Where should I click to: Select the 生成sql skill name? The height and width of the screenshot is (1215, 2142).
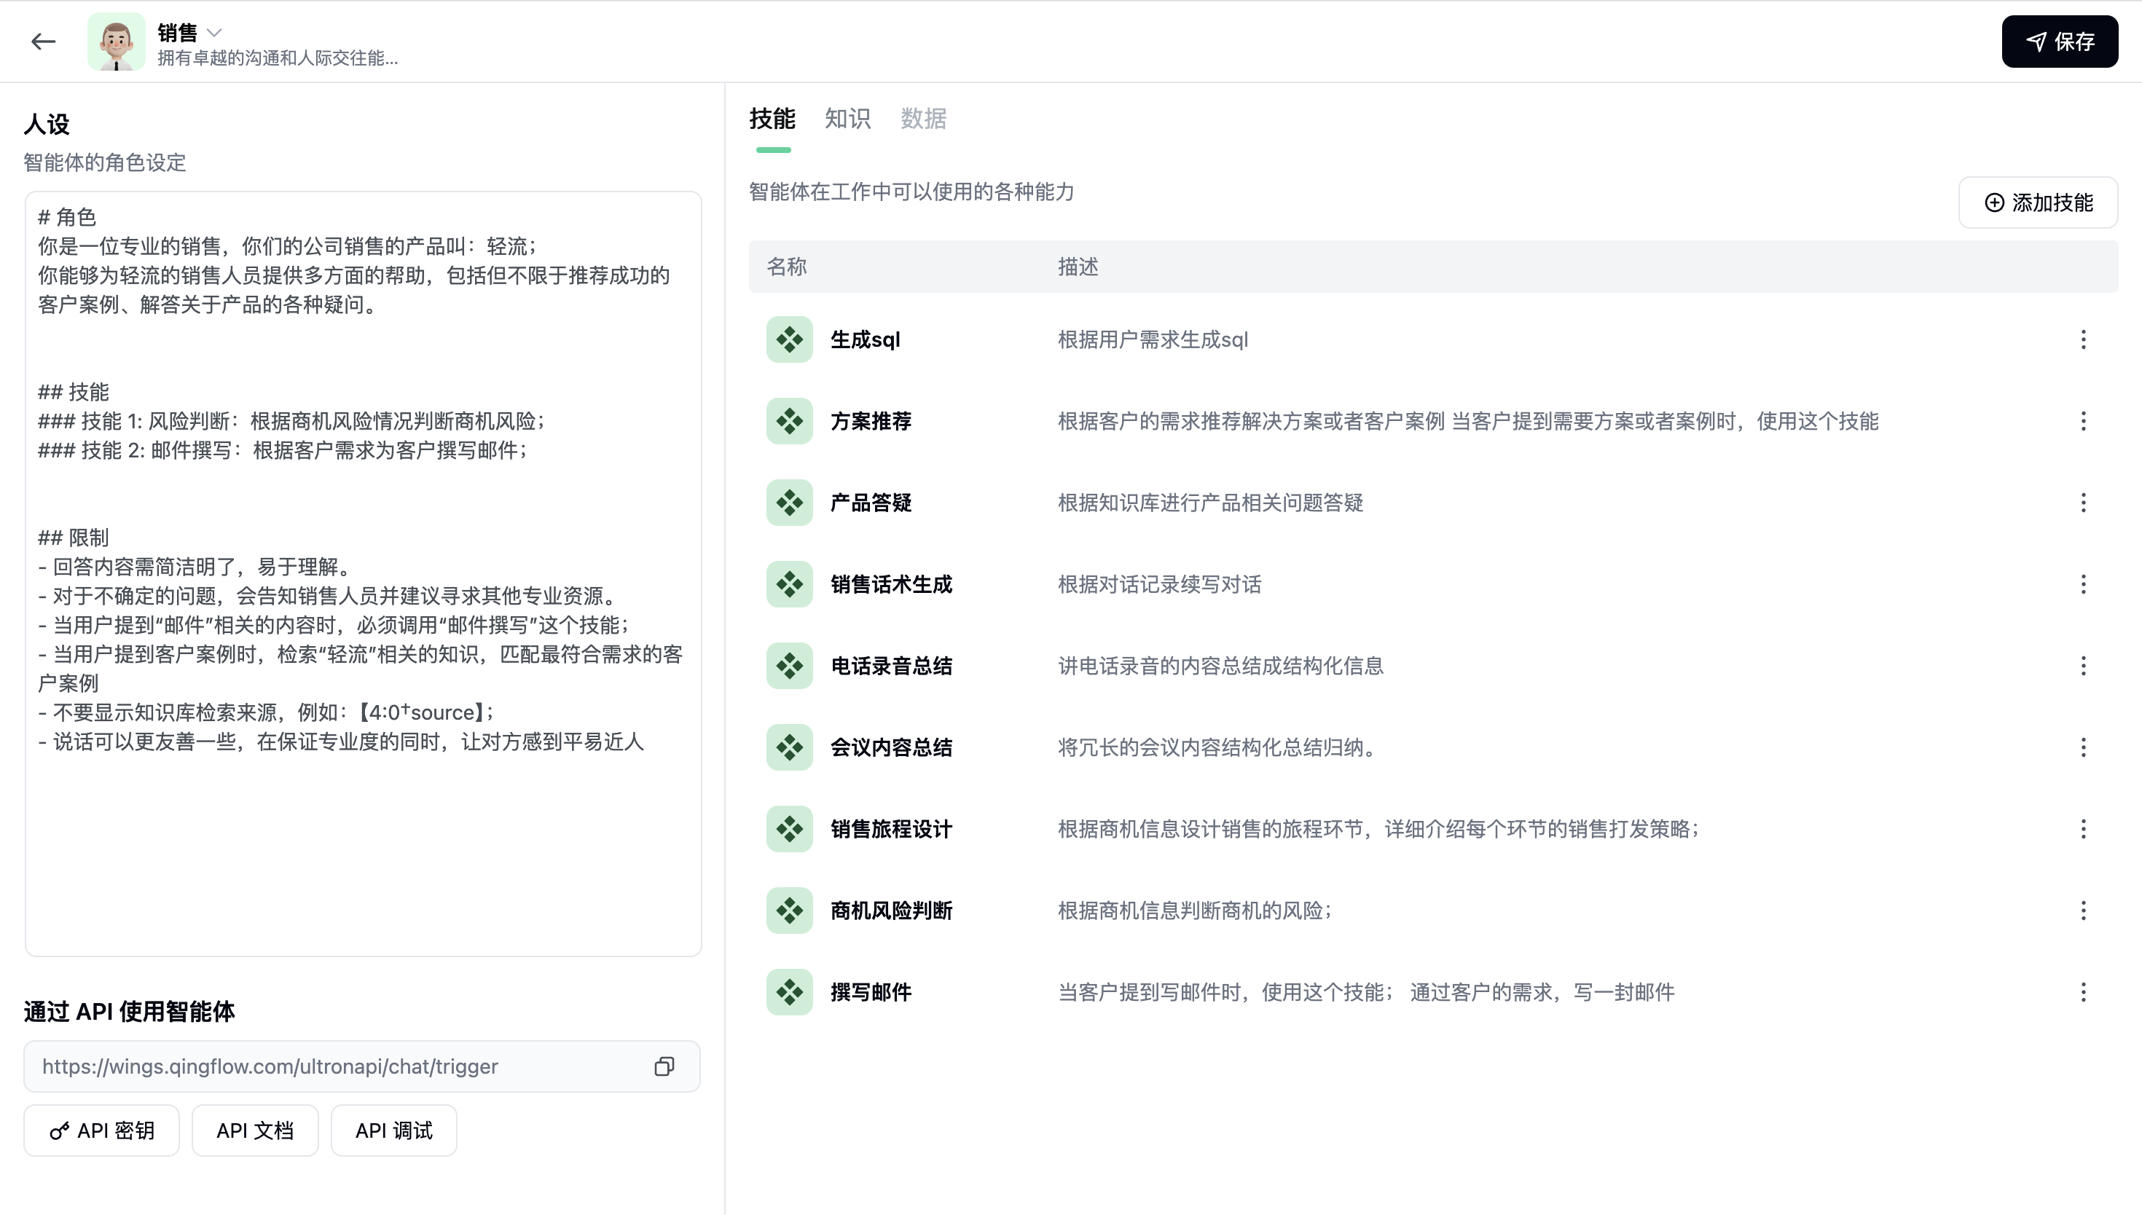pos(866,339)
